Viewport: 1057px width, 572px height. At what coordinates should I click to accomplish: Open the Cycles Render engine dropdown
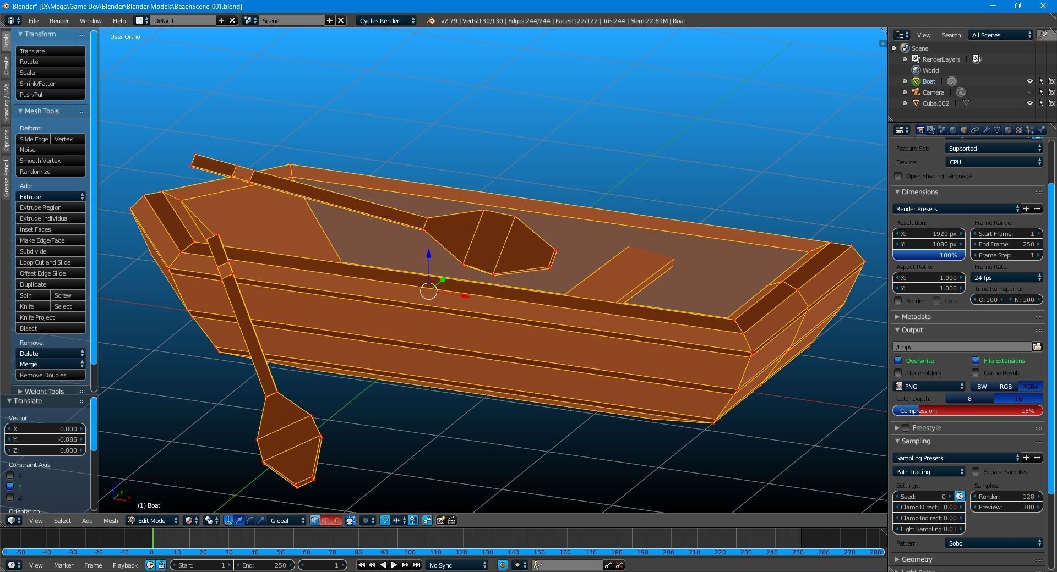(x=386, y=20)
